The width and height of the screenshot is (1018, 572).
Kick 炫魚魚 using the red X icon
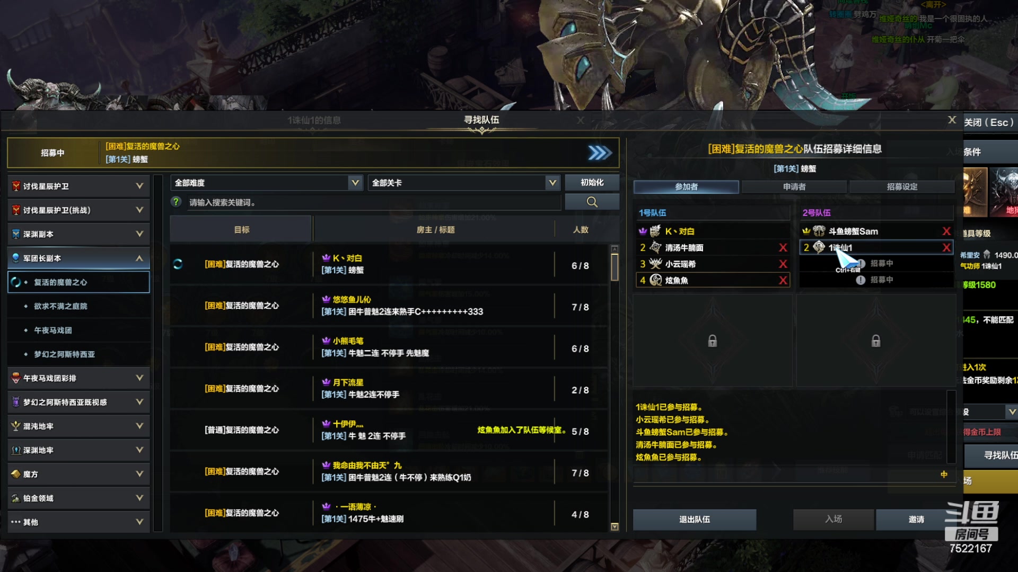pyautogui.click(x=783, y=280)
